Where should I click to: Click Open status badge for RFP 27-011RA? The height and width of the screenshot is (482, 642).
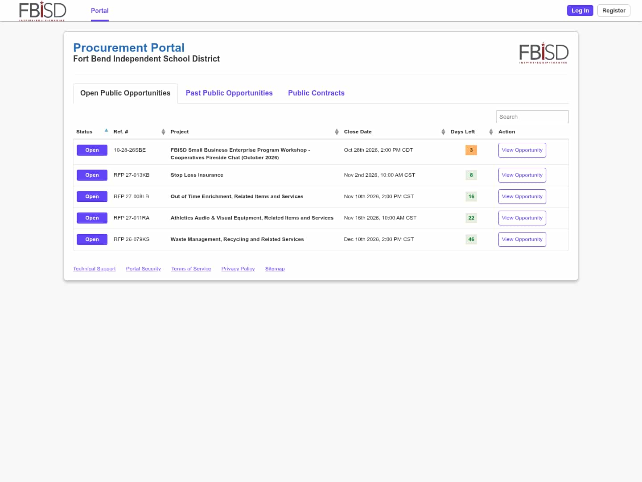pos(92,218)
